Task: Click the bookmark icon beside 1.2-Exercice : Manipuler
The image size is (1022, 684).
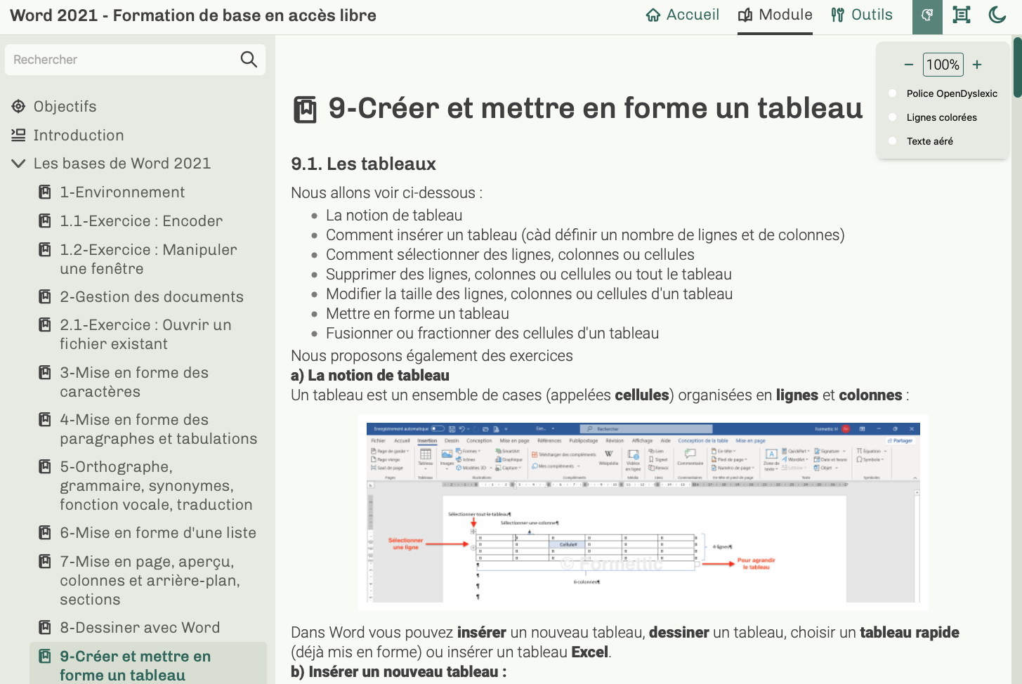Action: click(45, 249)
